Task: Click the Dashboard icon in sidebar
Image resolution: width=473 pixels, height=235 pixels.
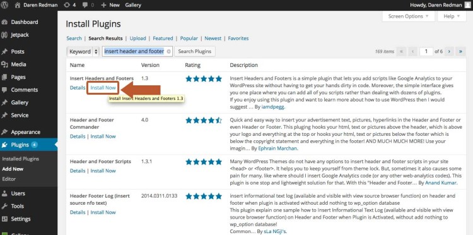Action: [x=4, y=22]
